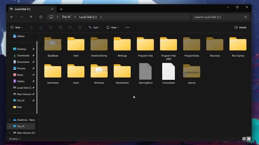Select the .GamingRoot file

145,74
